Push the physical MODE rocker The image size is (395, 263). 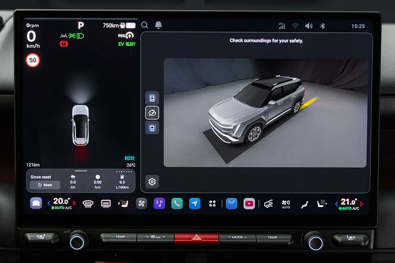point(237,239)
